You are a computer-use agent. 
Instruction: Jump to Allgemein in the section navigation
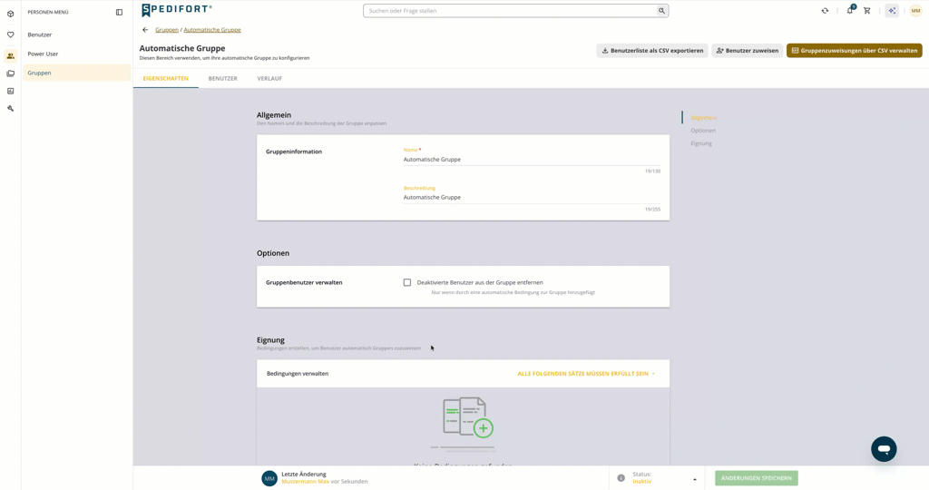click(703, 118)
